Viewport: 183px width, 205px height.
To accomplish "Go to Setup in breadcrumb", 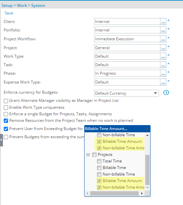I will click(7, 6).
